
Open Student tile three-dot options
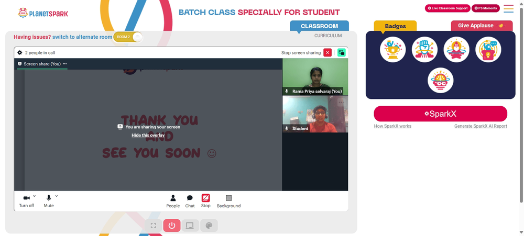coord(341,103)
